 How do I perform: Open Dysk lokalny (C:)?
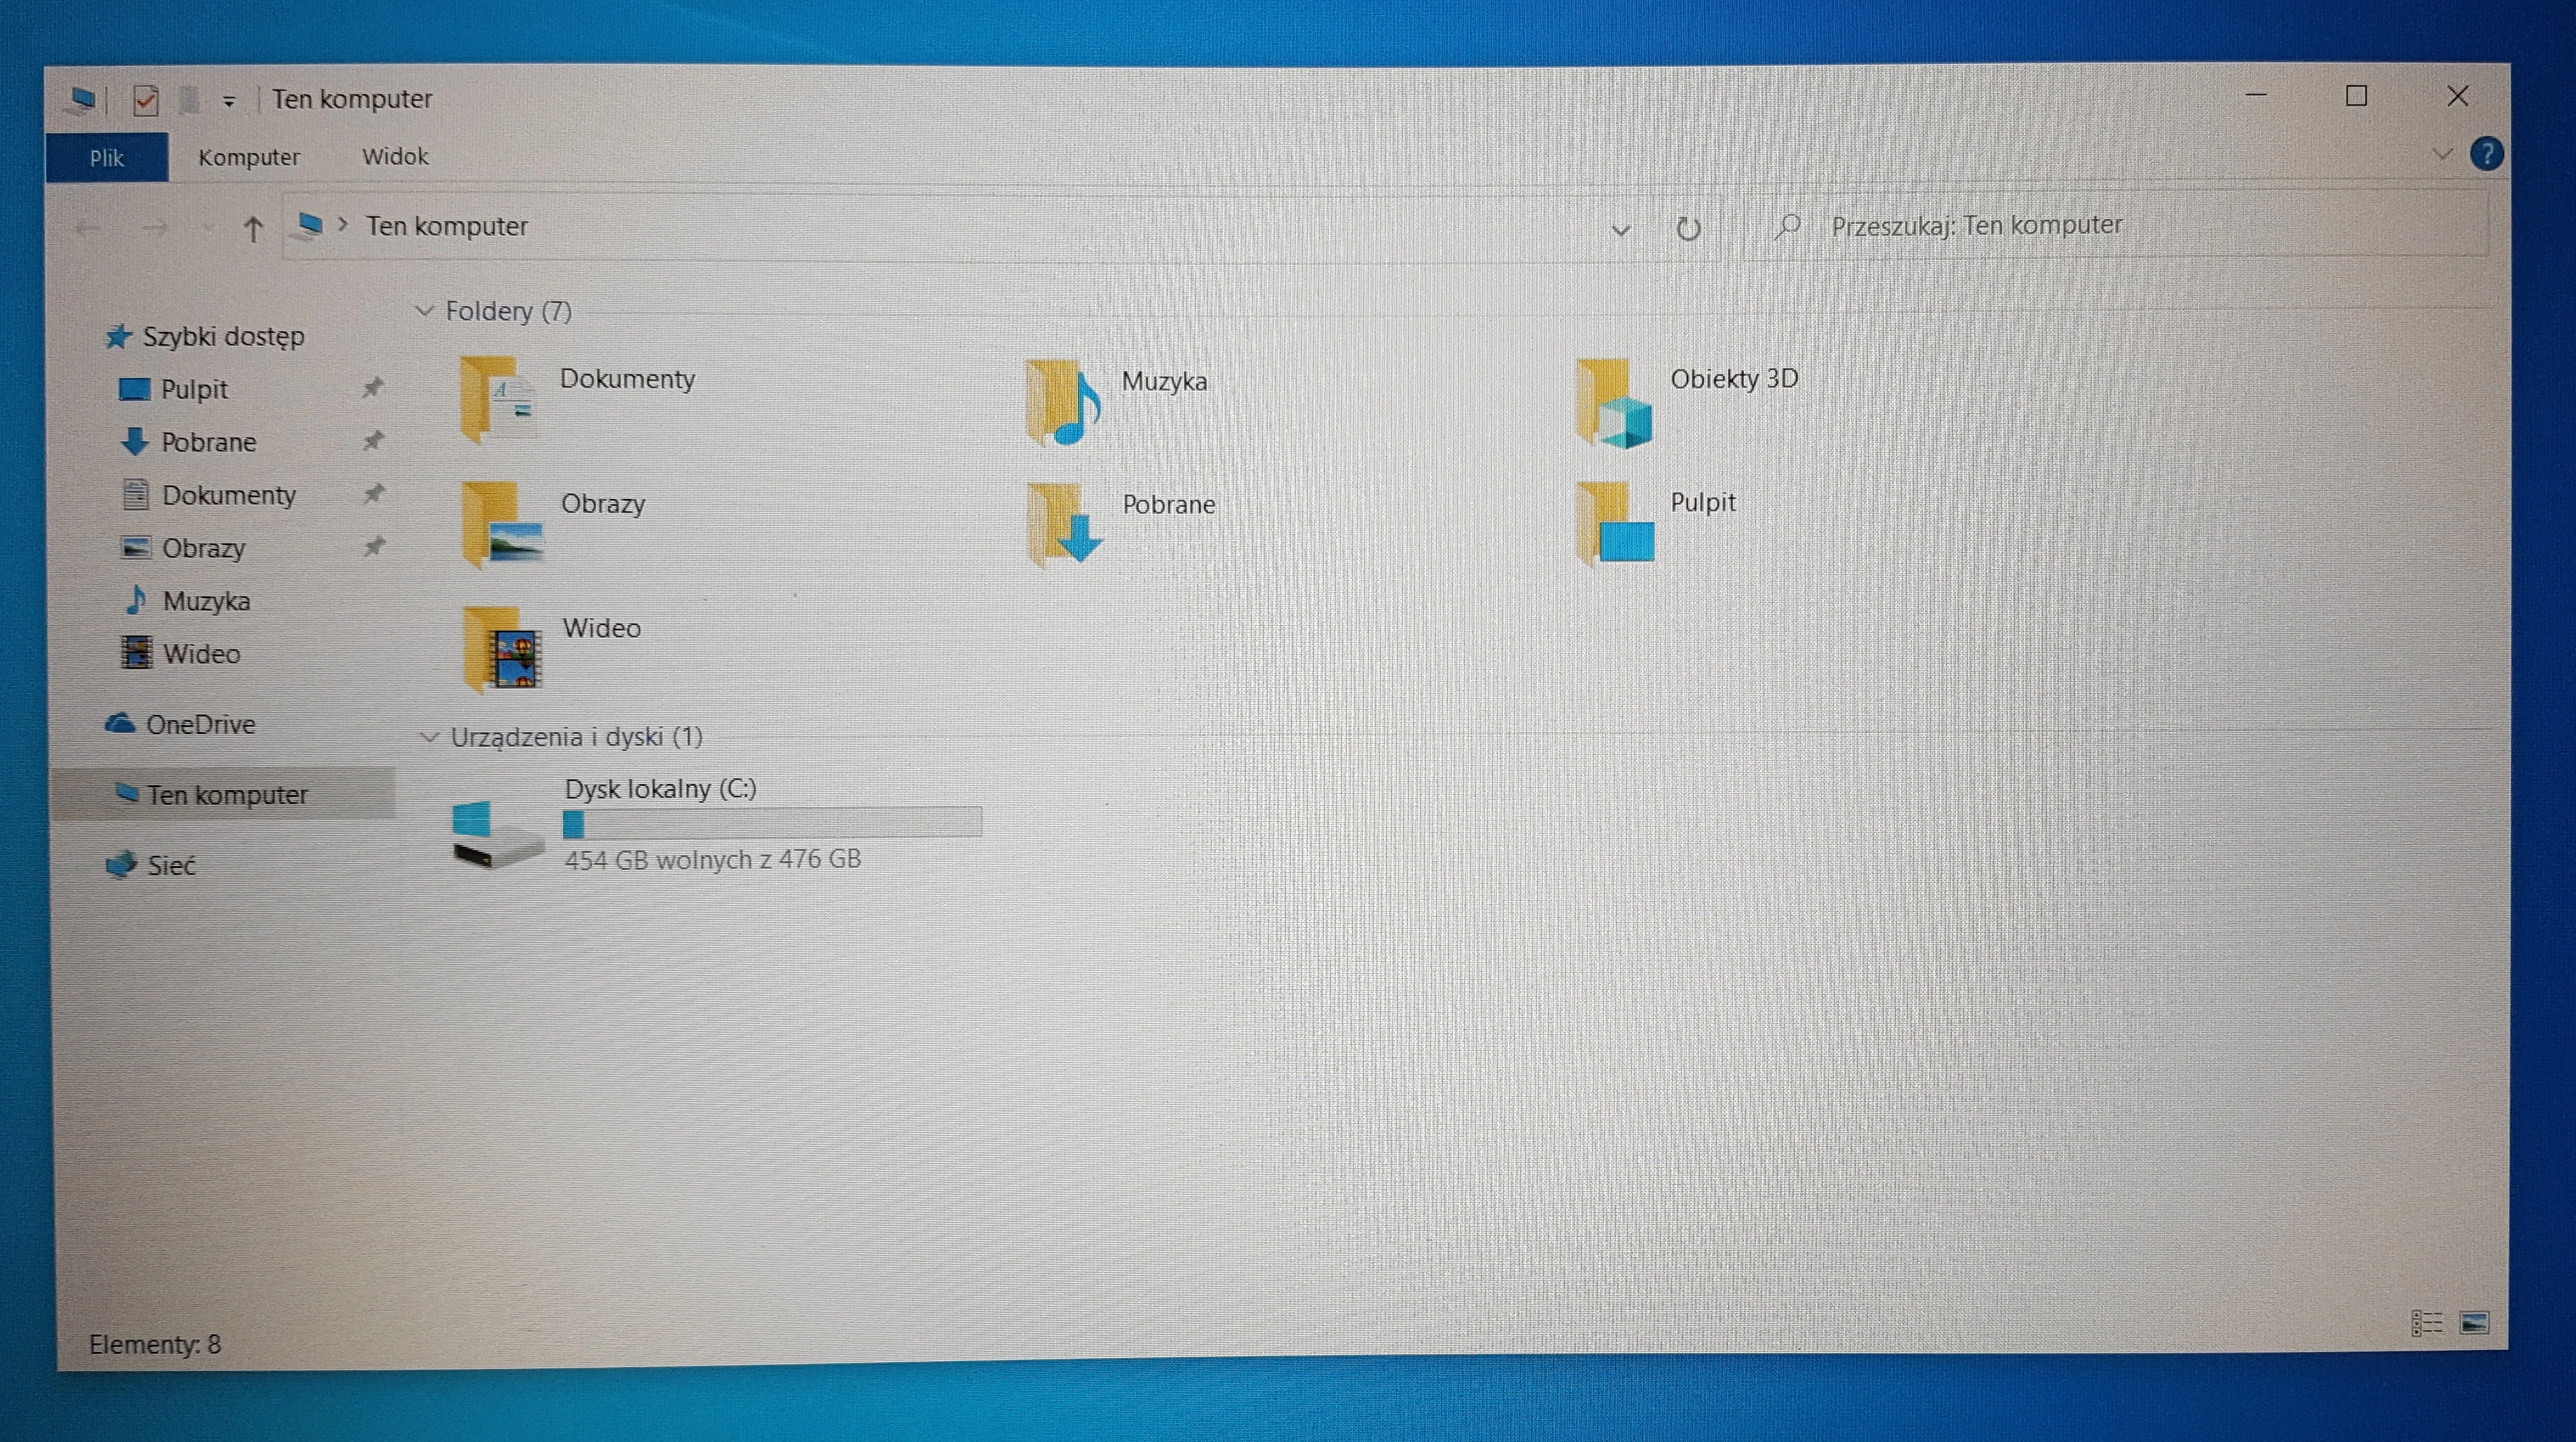click(x=660, y=788)
